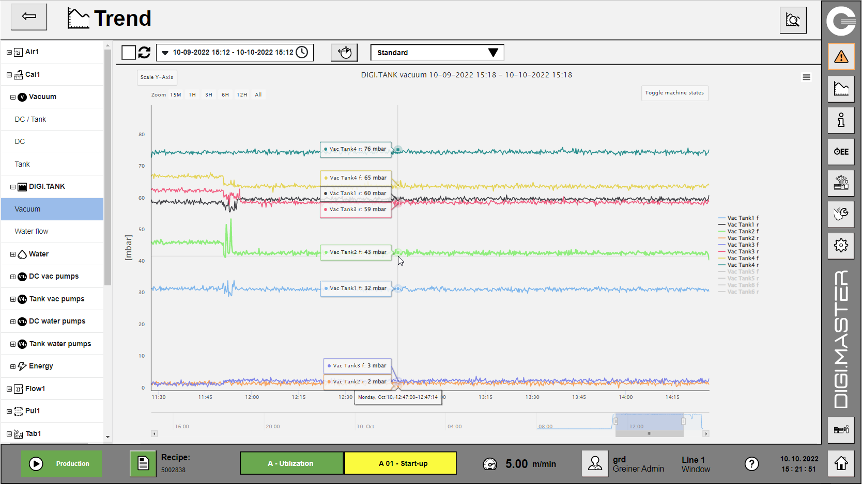862x484 pixels.
Task: Open the chart search magnifier icon
Action: (x=793, y=20)
